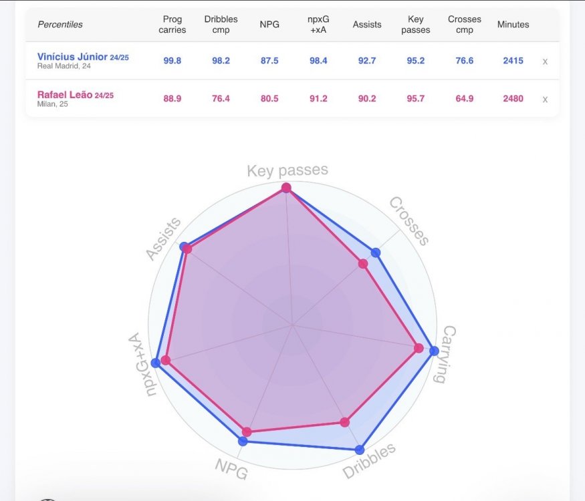Remove Vinícius Júnior row with x
This screenshot has width=585, height=501.
pyautogui.click(x=545, y=61)
